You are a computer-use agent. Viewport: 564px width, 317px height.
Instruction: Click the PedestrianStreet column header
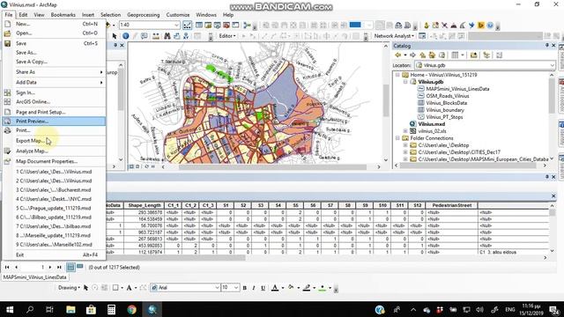tap(452, 205)
